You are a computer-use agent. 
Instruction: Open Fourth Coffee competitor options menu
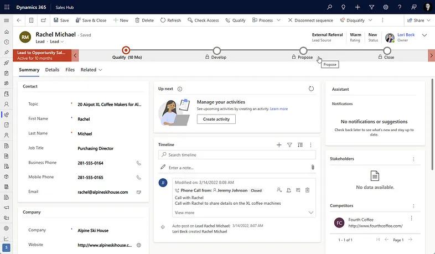(411, 219)
